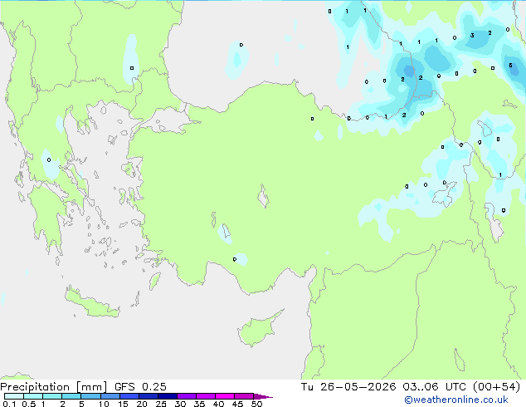Click the "0.1" legend scale label
Screen dimensions: 526x407
9,404
